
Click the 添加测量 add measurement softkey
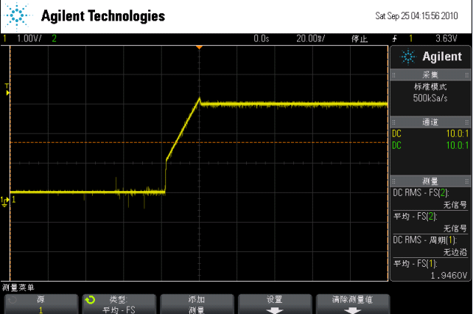tap(197, 304)
